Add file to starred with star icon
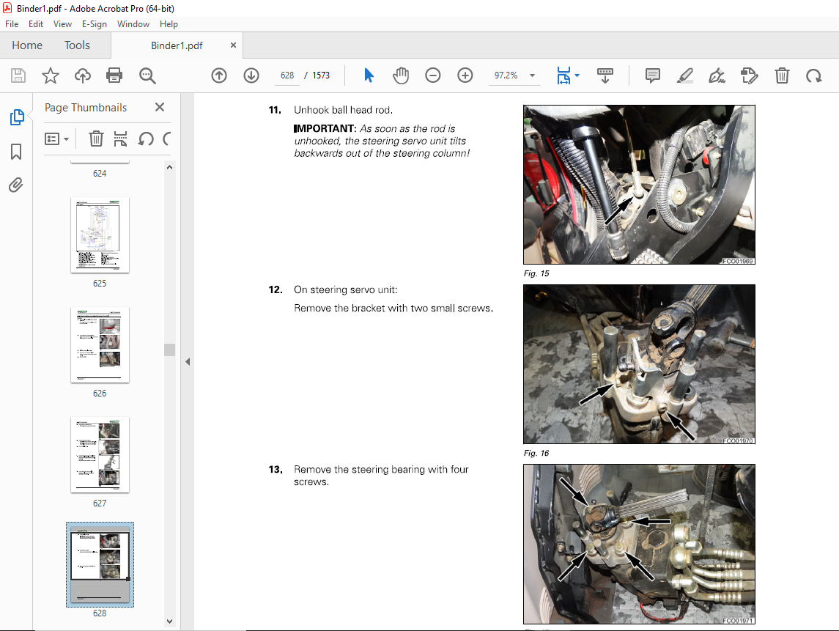The width and height of the screenshot is (839, 631). [51, 75]
